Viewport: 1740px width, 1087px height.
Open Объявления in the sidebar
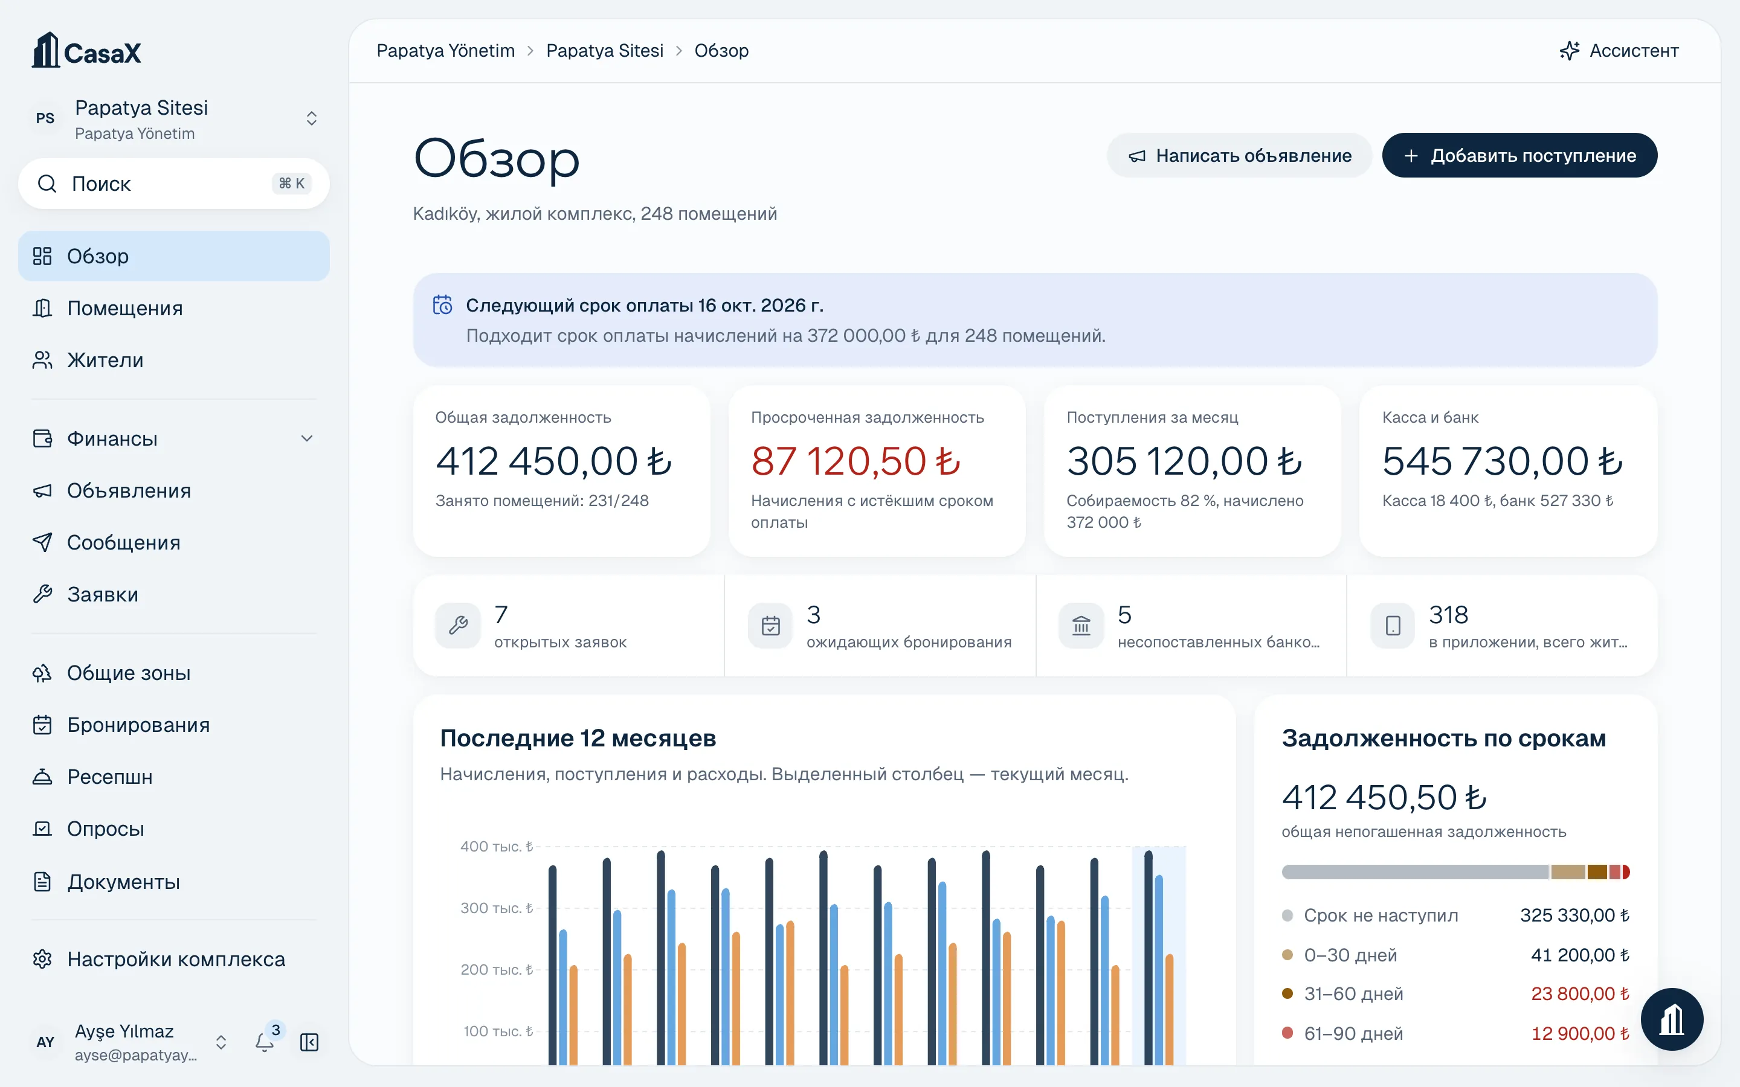pos(174,491)
